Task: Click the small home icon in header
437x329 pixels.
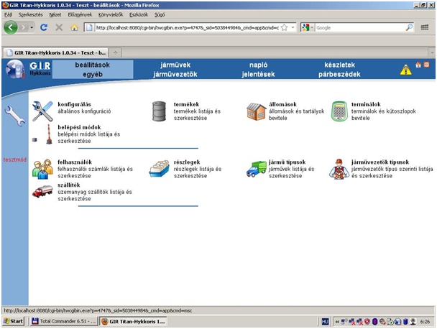Action: coord(418,65)
